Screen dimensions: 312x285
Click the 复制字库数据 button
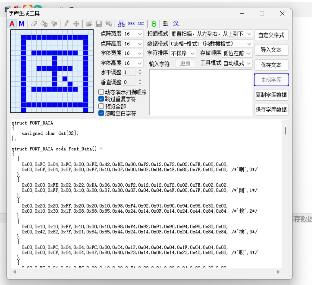pyautogui.click(x=271, y=95)
